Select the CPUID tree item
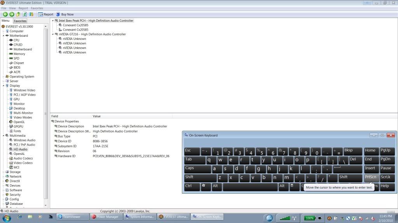398x223 pixels. click(x=18, y=45)
